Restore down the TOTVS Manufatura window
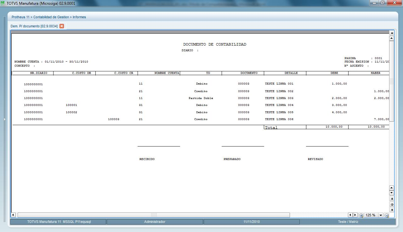This screenshot has width=403, height=232. pyautogui.click(x=382, y=3)
